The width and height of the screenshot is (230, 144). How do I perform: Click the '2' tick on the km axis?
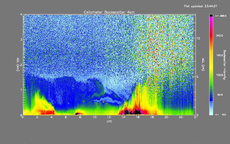pos(21,65)
